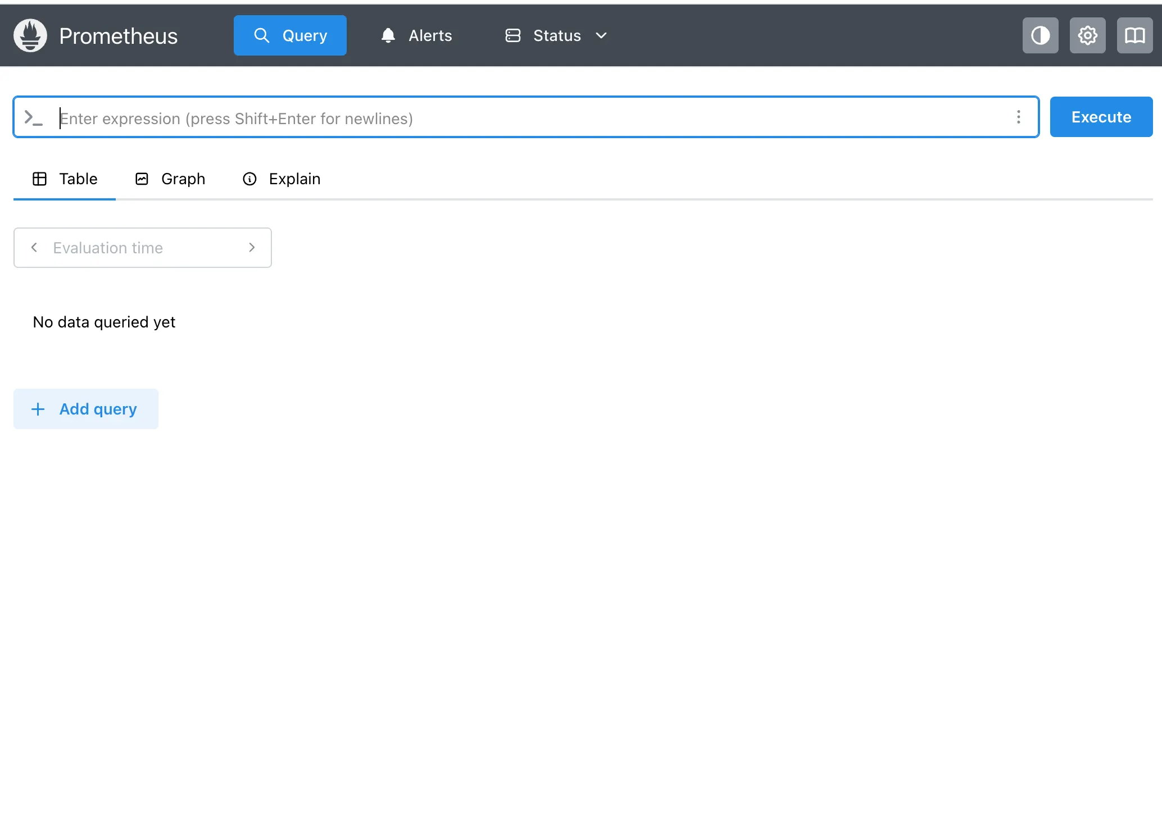Open the Status menu
The image size is (1162, 829).
point(556,35)
